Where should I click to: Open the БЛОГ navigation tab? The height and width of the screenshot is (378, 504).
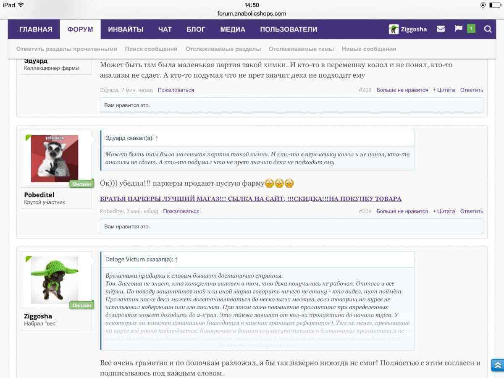tap(196, 29)
